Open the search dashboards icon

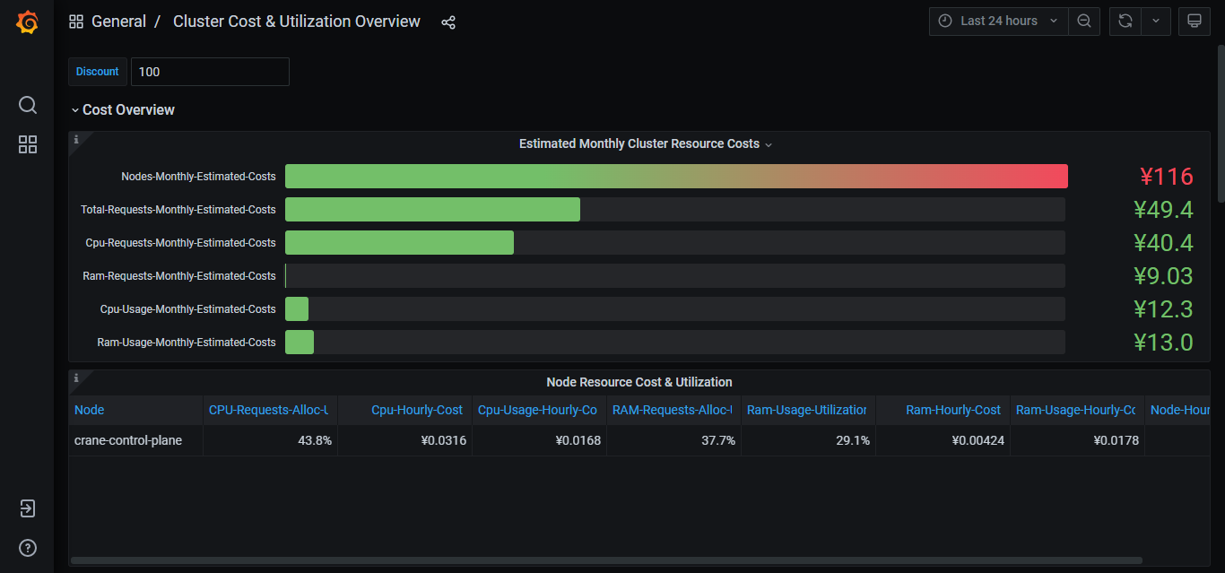point(28,105)
